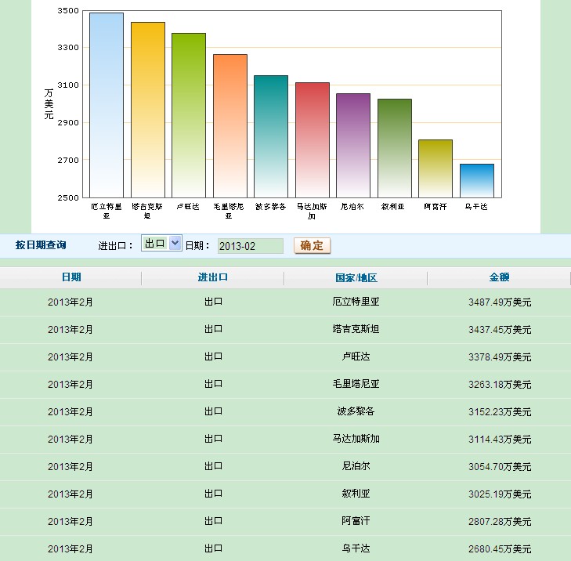Click the amount 3437.45万美元
Screen dimensions: 571x561
tap(500, 329)
